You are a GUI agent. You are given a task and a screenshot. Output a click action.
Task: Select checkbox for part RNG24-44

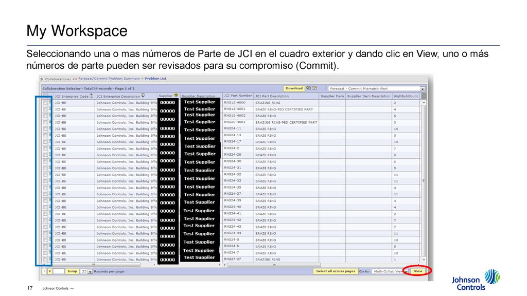tap(45, 234)
